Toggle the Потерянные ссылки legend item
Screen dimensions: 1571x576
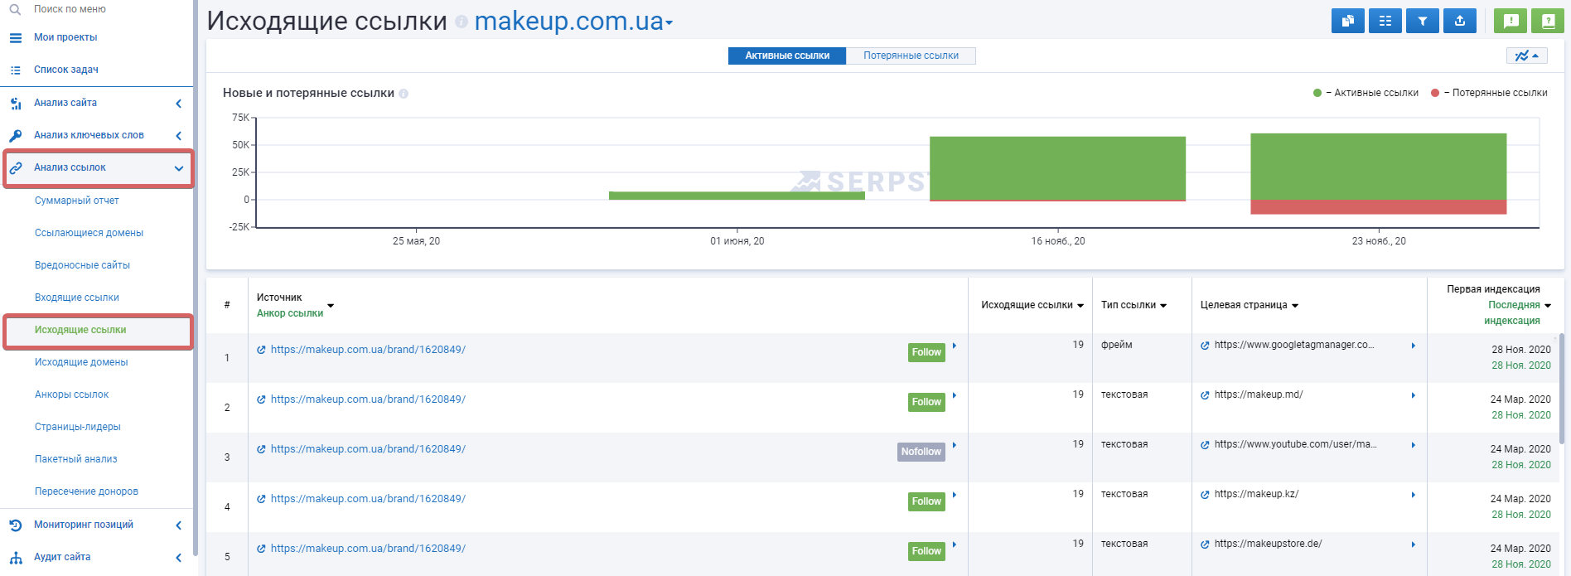[1489, 93]
